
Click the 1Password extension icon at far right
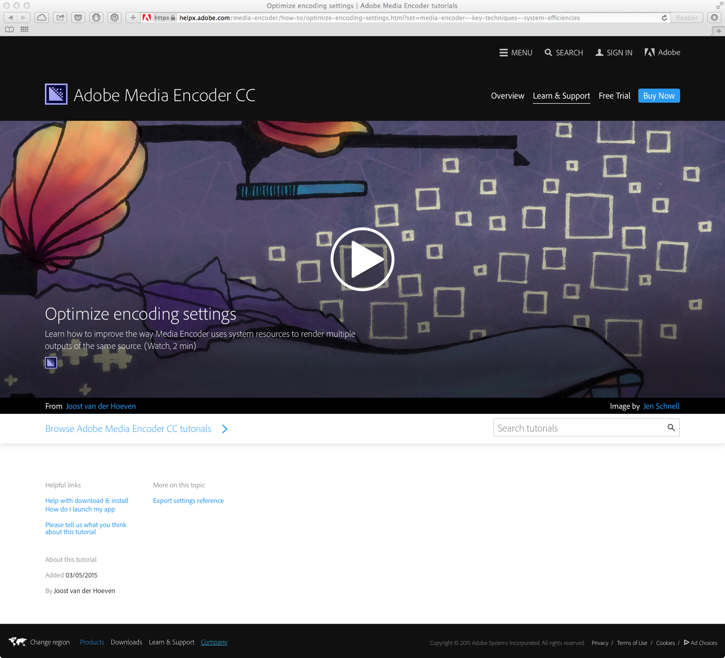click(714, 18)
